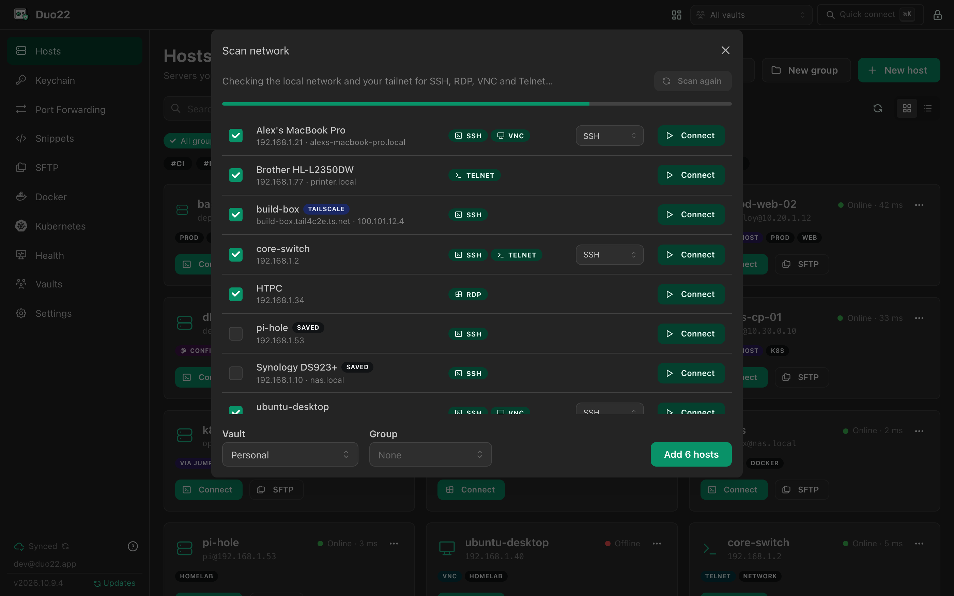Click the TELNET badge on Brother HL-L2350DW

[475, 175]
